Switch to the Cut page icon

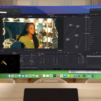tap(39, 69)
